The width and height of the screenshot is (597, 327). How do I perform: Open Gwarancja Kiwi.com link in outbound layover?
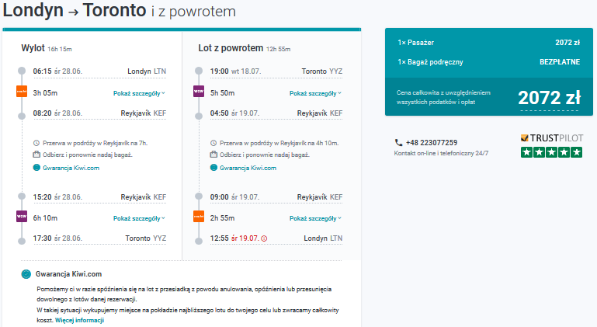(71, 168)
